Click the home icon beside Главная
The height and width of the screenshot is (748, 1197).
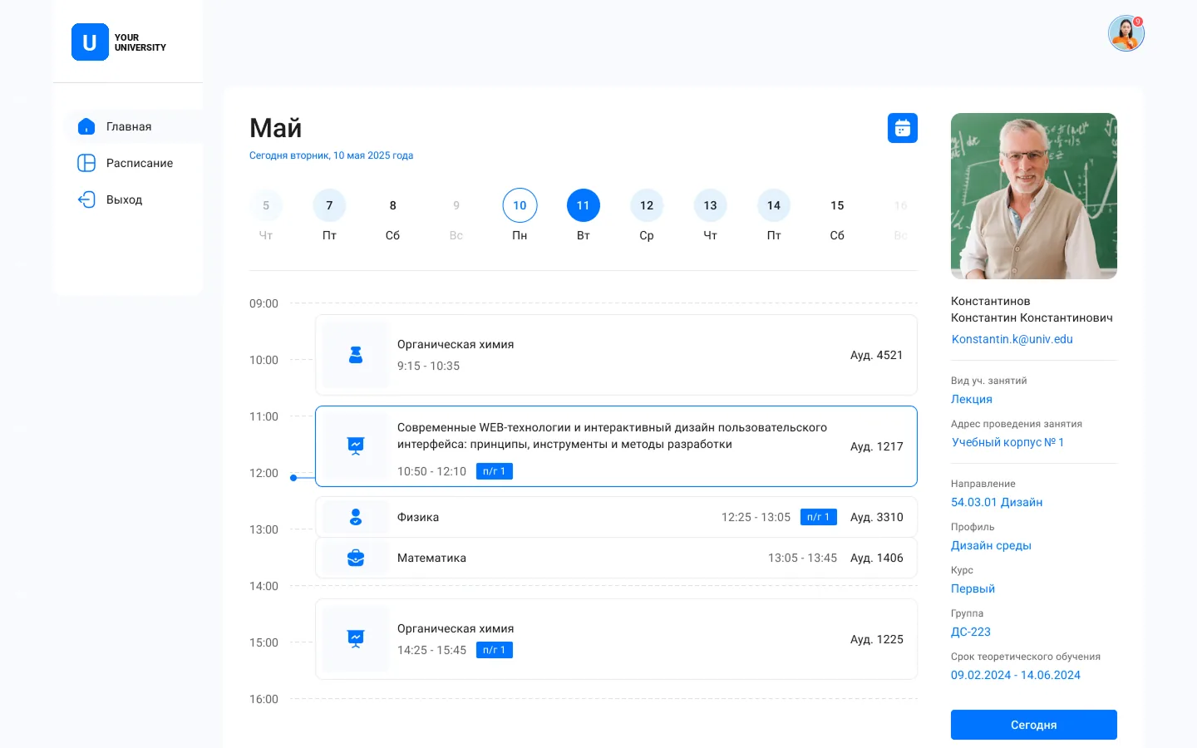[86, 126]
